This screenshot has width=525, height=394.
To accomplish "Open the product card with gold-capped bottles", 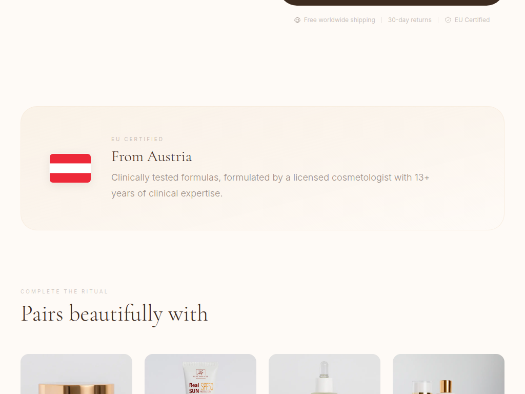I will (x=449, y=374).
